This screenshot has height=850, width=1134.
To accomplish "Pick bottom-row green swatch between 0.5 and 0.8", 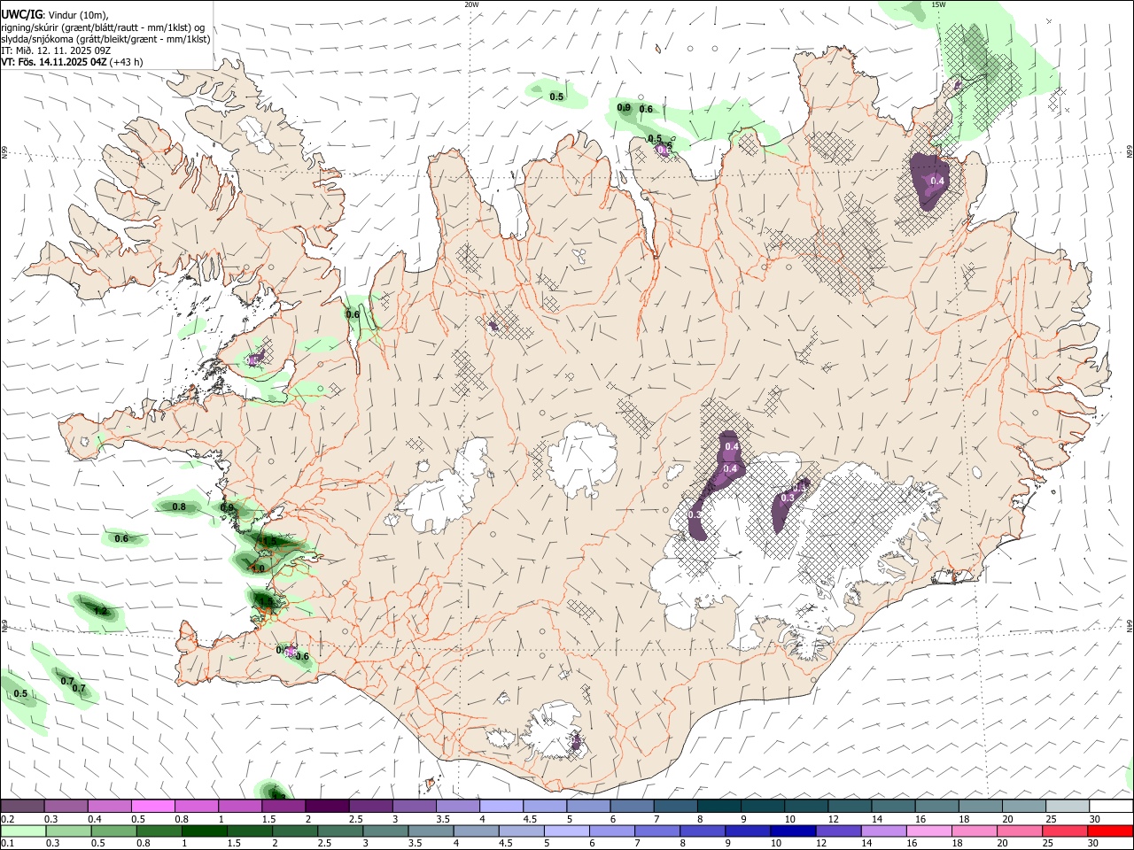I will click(x=114, y=831).
